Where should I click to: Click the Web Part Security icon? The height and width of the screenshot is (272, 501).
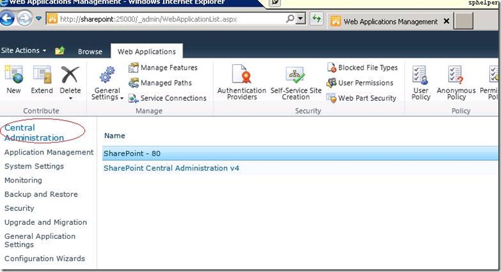pyautogui.click(x=332, y=98)
